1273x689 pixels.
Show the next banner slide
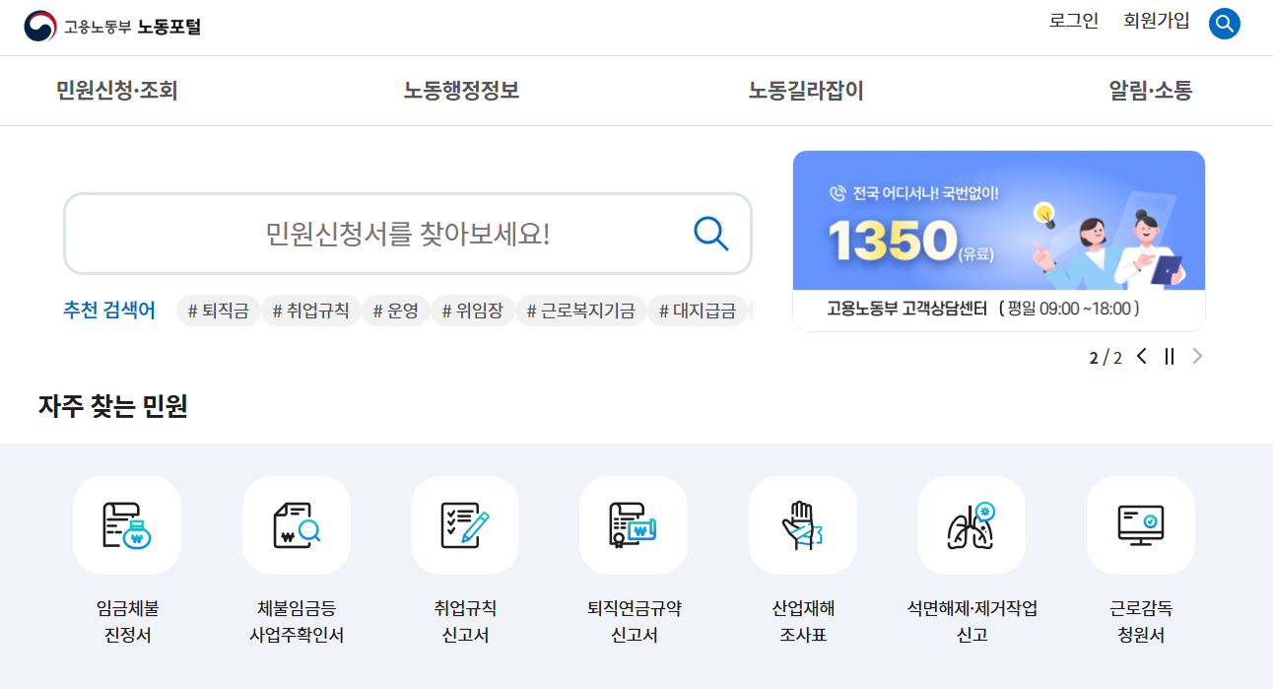tap(1198, 357)
